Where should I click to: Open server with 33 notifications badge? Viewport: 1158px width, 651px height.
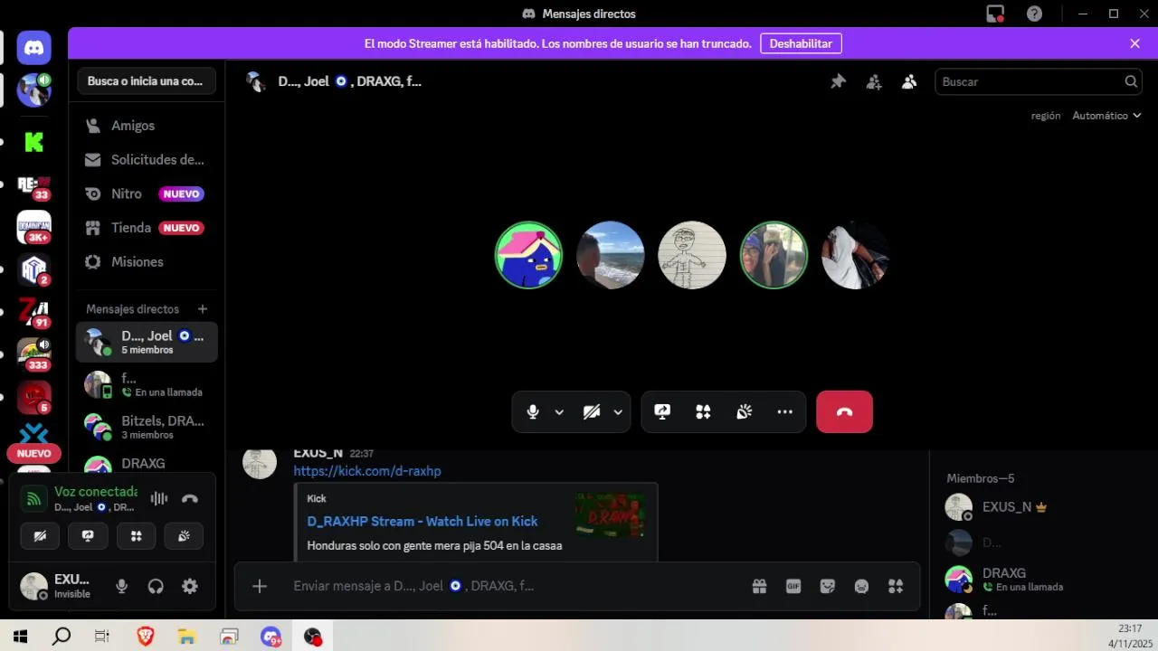pyautogui.click(x=33, y=186)
